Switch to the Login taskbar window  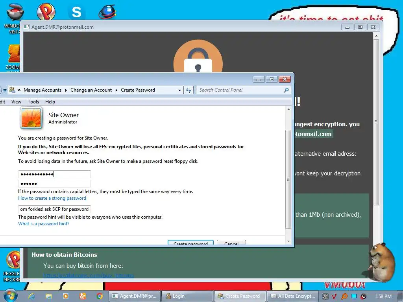coord(188,296)
